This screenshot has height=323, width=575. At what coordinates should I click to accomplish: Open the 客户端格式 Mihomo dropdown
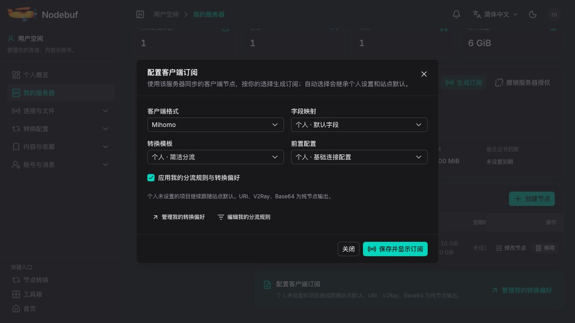pyautogui.click(x=216, y=125)
